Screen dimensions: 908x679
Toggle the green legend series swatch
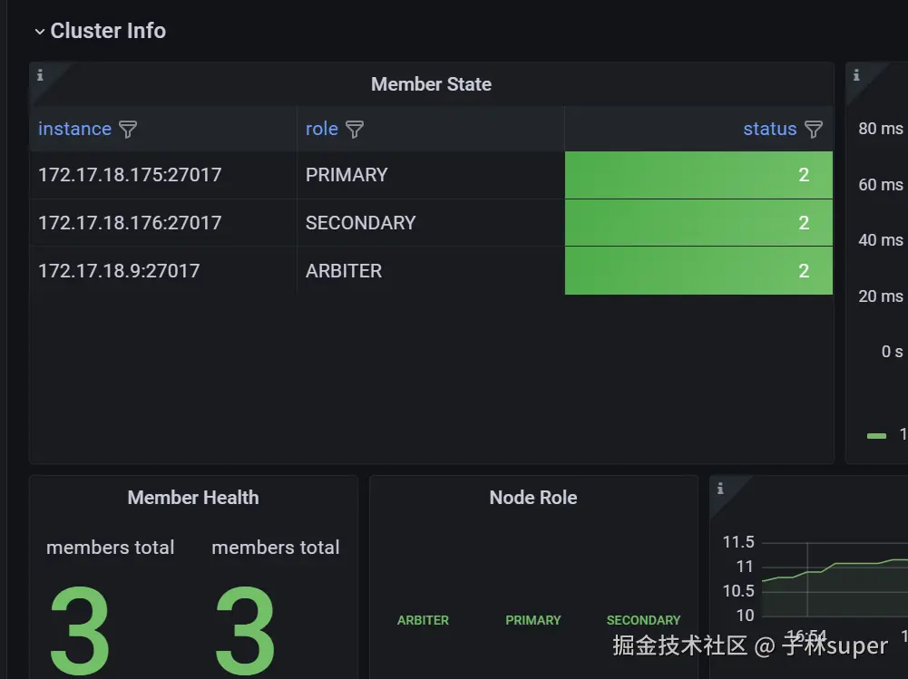click(876, 435)
